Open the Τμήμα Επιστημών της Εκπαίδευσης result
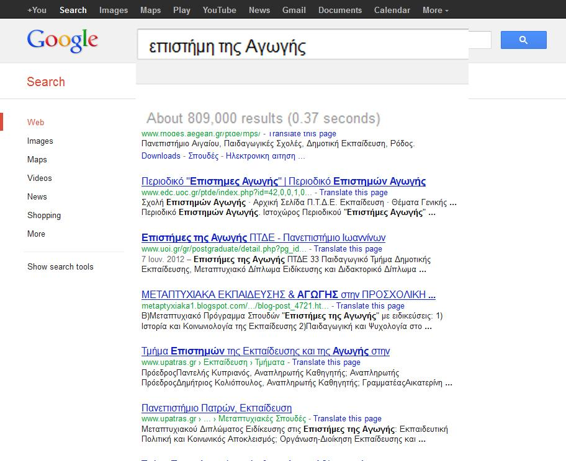 coord(266,351)
